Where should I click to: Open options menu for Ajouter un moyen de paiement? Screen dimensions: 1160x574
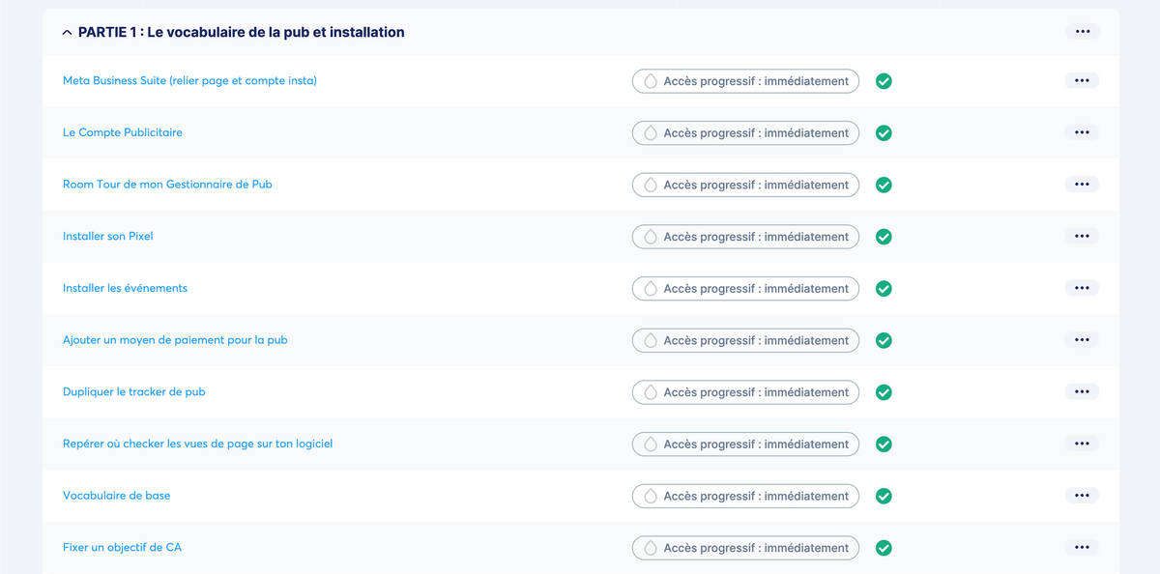coord(1082,340)
